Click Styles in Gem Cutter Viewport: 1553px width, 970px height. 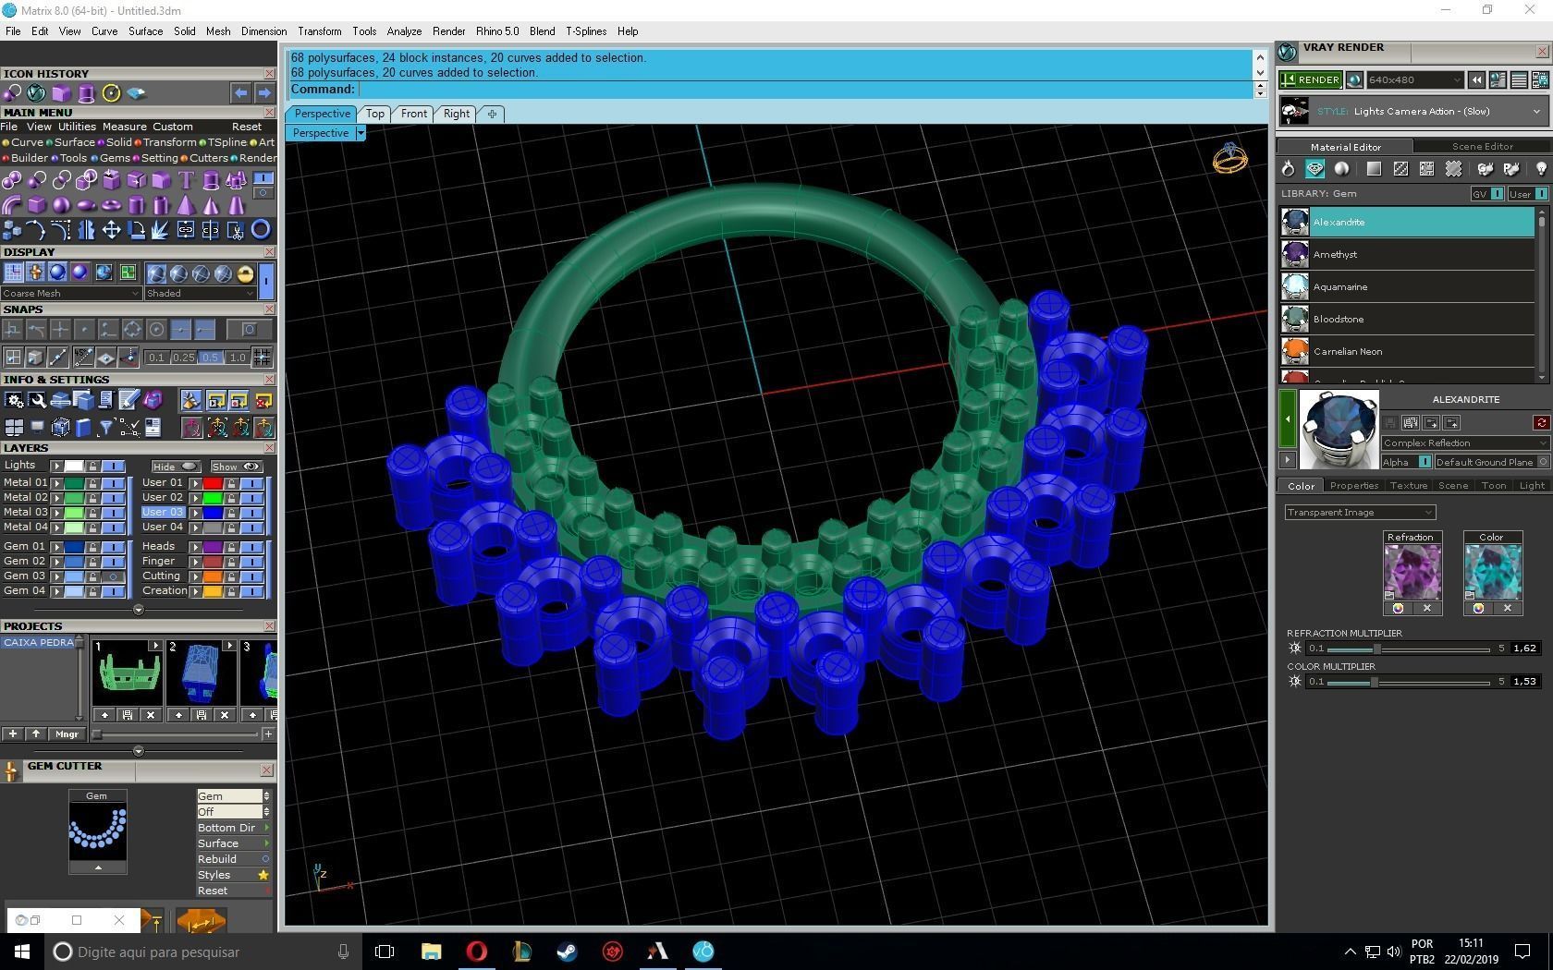point(234,875)
